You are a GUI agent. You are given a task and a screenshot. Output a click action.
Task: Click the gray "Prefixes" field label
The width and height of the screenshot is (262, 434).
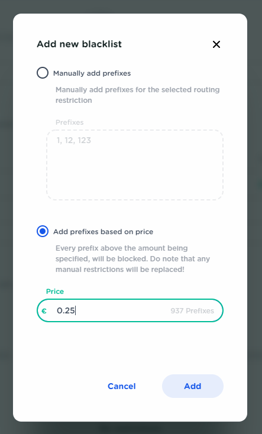point(70,122)
